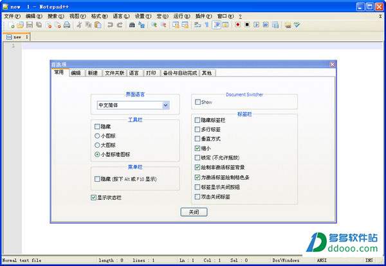Click the Print toolbar icon

tap(67, 25)
